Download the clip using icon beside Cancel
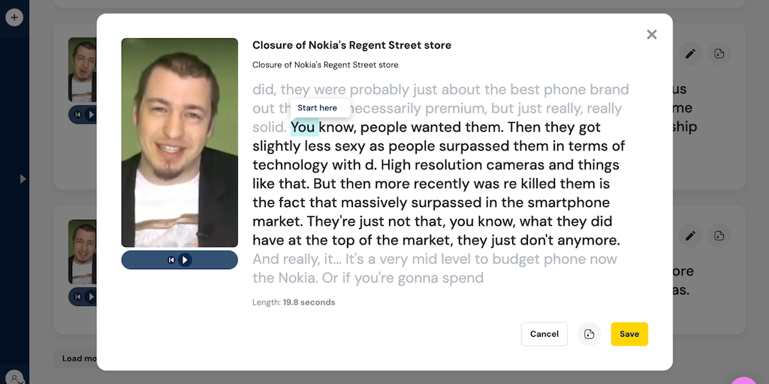Viewport: 769px width, 384px height. (x=590, y=334)
